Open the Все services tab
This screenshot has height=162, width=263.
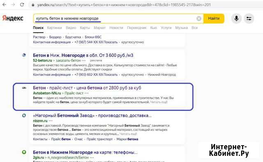tap(194, 28)
